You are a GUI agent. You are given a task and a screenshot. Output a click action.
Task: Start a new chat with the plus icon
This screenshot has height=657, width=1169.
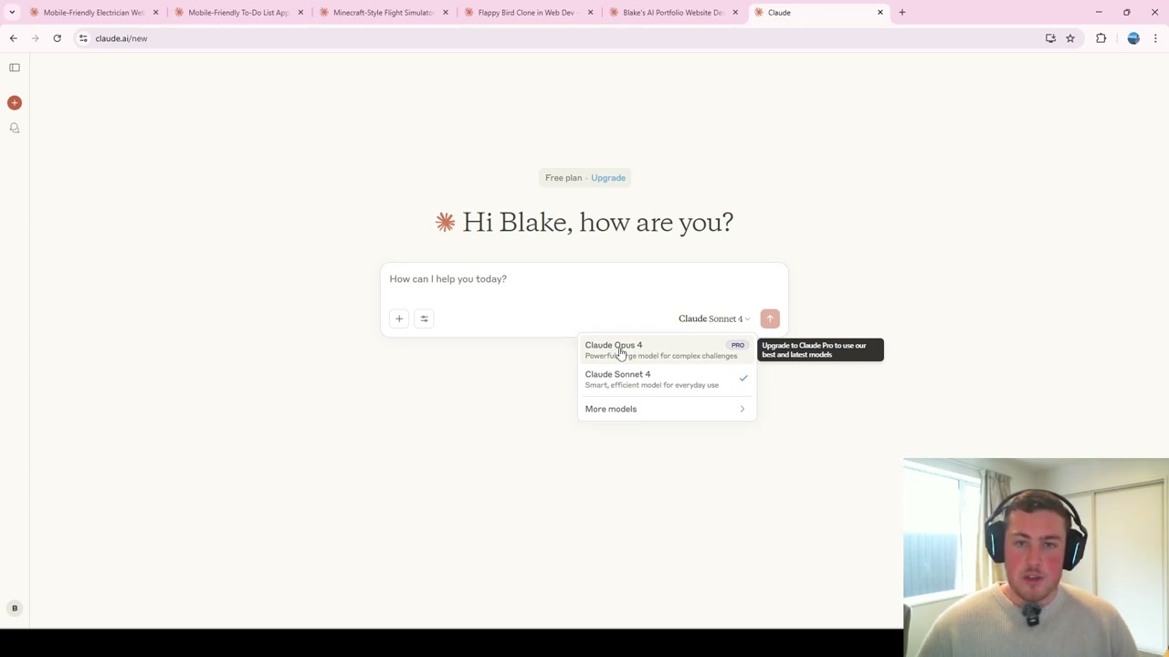click(x=15, y=103)
